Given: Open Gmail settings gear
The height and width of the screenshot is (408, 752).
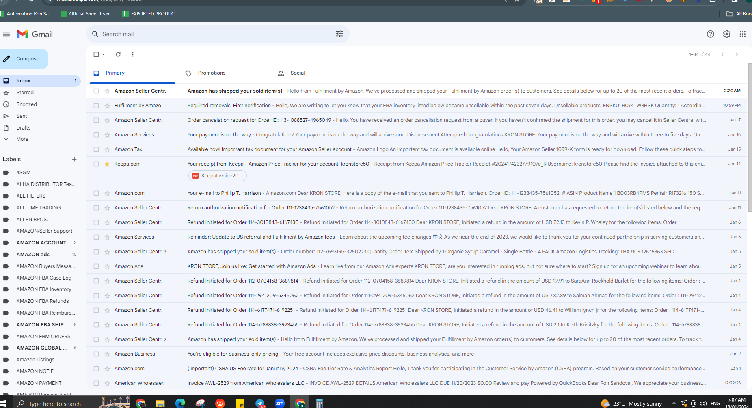Looking at the screenshot, I should tap(726, 34).
